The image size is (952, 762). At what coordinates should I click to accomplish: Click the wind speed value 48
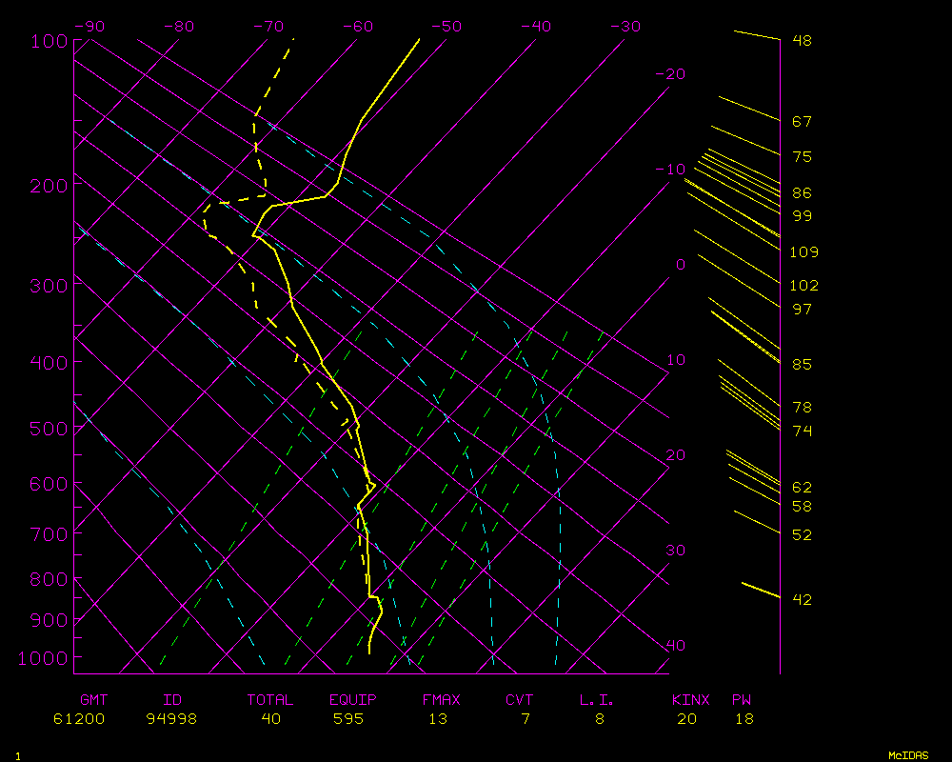(802, 41)
